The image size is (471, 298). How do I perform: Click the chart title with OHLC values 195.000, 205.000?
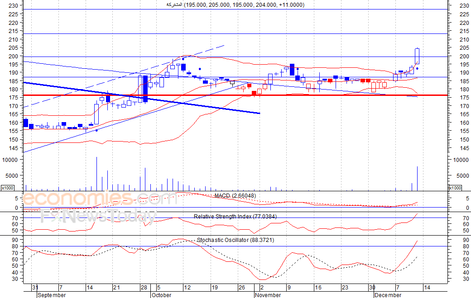point(235,5)
